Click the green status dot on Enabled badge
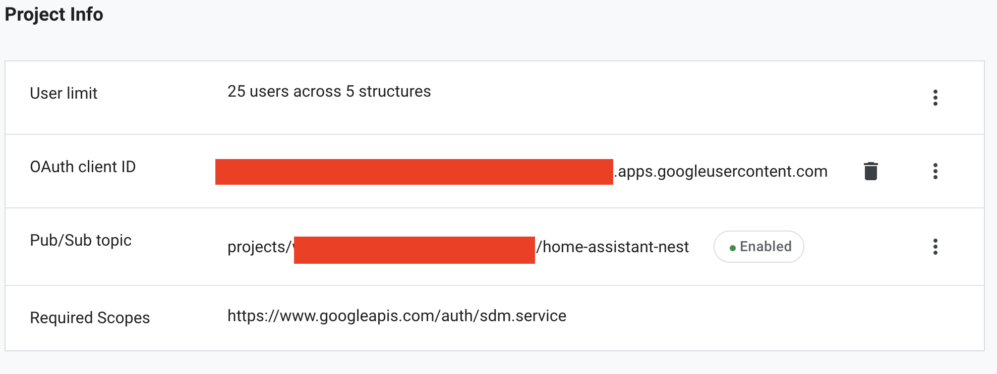The image size is (997, 374). tap(733, 247)
